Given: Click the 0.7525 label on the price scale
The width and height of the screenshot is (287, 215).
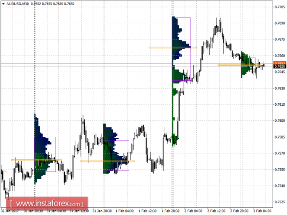Looking at the screenshot, I should pyautogui.click(x=280, y=202).
